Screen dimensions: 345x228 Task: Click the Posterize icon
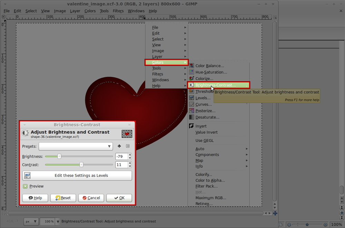click(191, 111)
